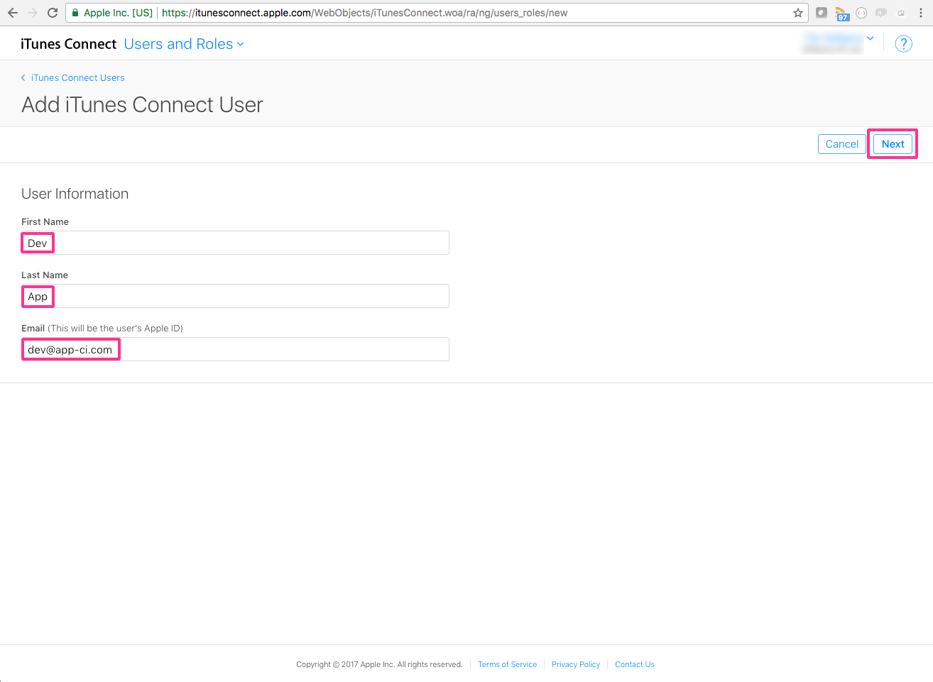Image resolution: width=933 pixels, height=682 pixels.
Task: Go back with the browser back arrow
Action: tap(13, 13)
